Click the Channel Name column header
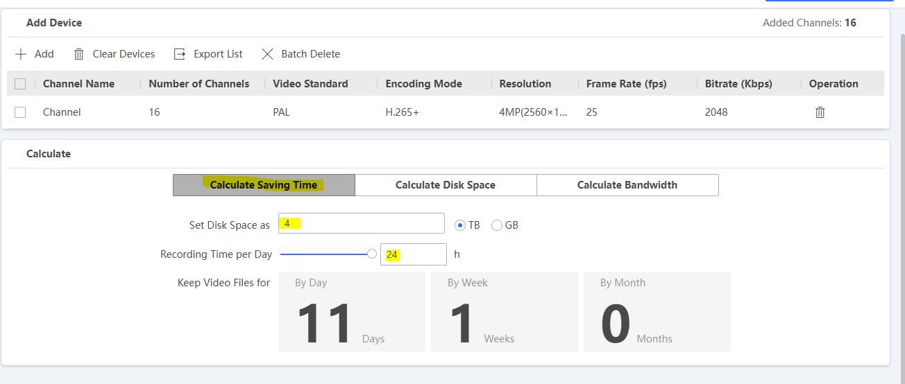905x384 pixels. 78,84
